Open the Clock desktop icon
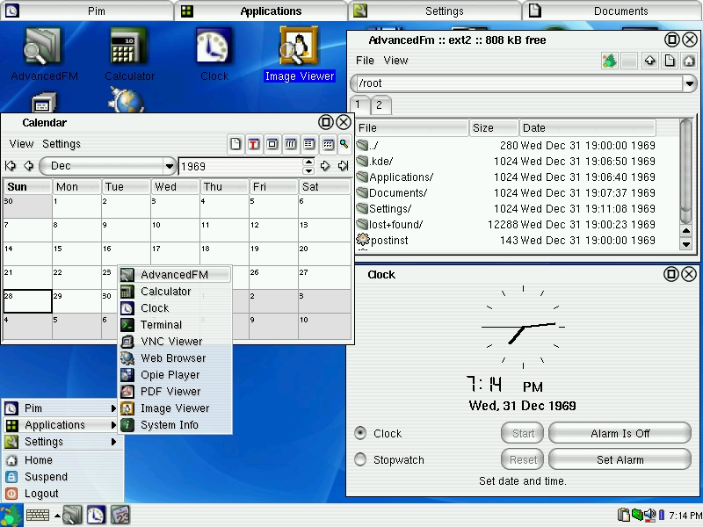The width and height of the screenshot is (703, 527). (x=214, y=53)
